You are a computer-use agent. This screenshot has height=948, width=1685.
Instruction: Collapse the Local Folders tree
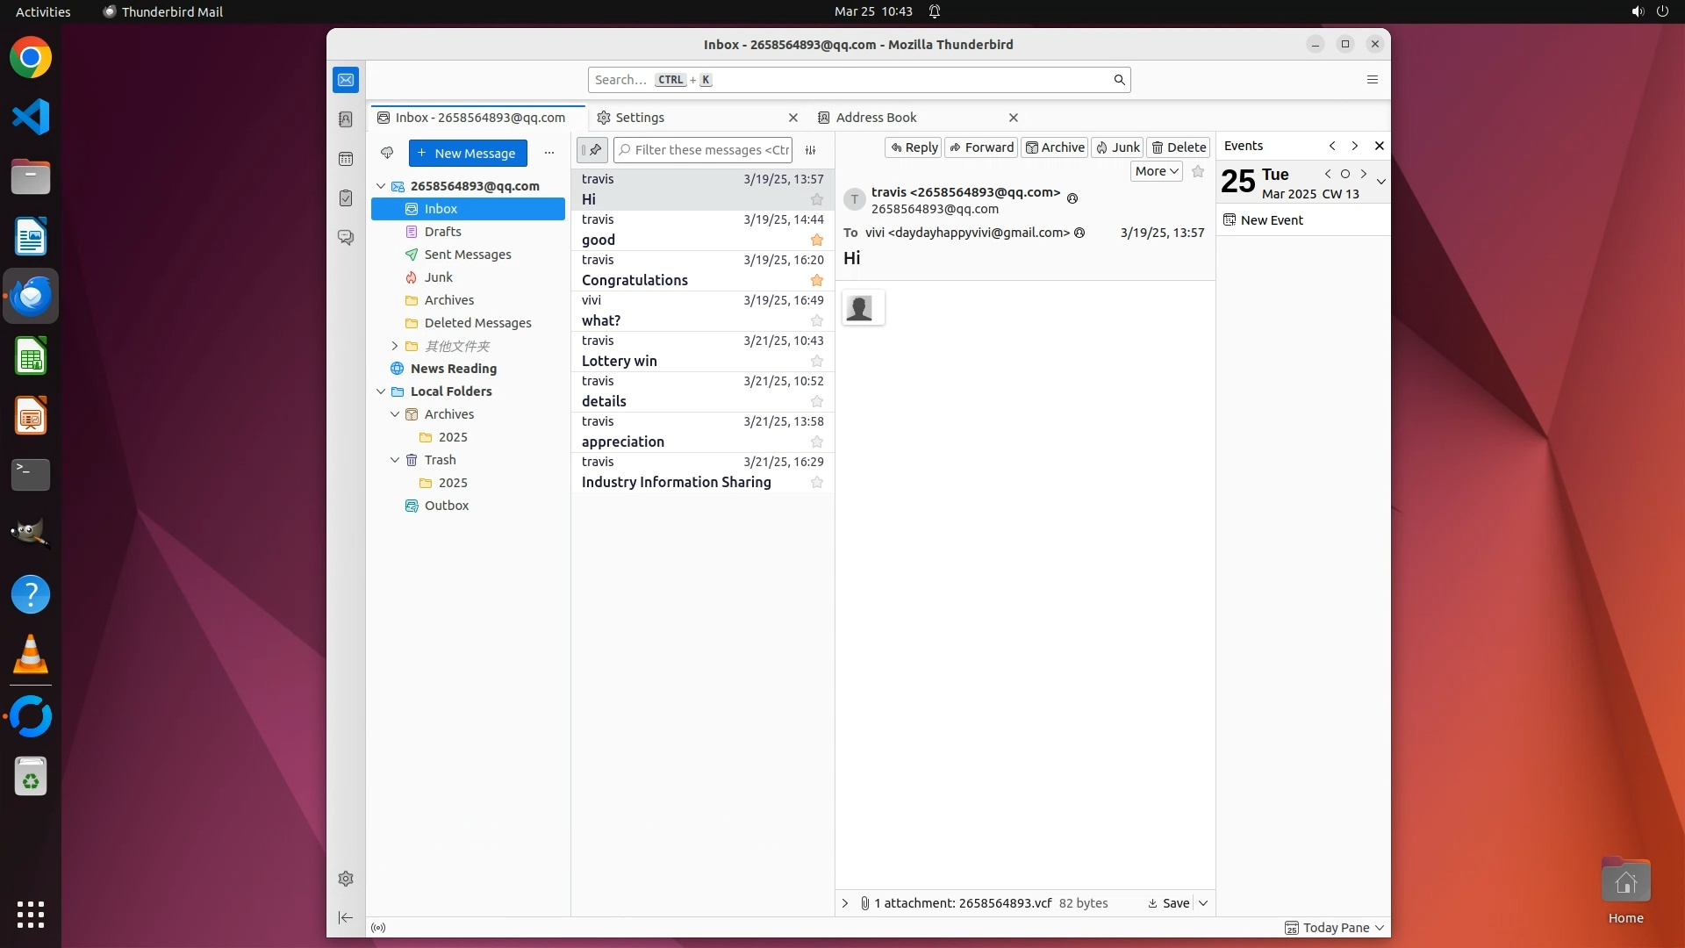(x=381, y=391)
